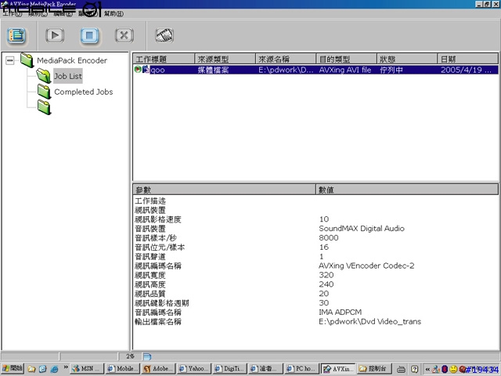Sort by the 狀態 column header
Screen dimensions: 501x376
tap(407, 60)
